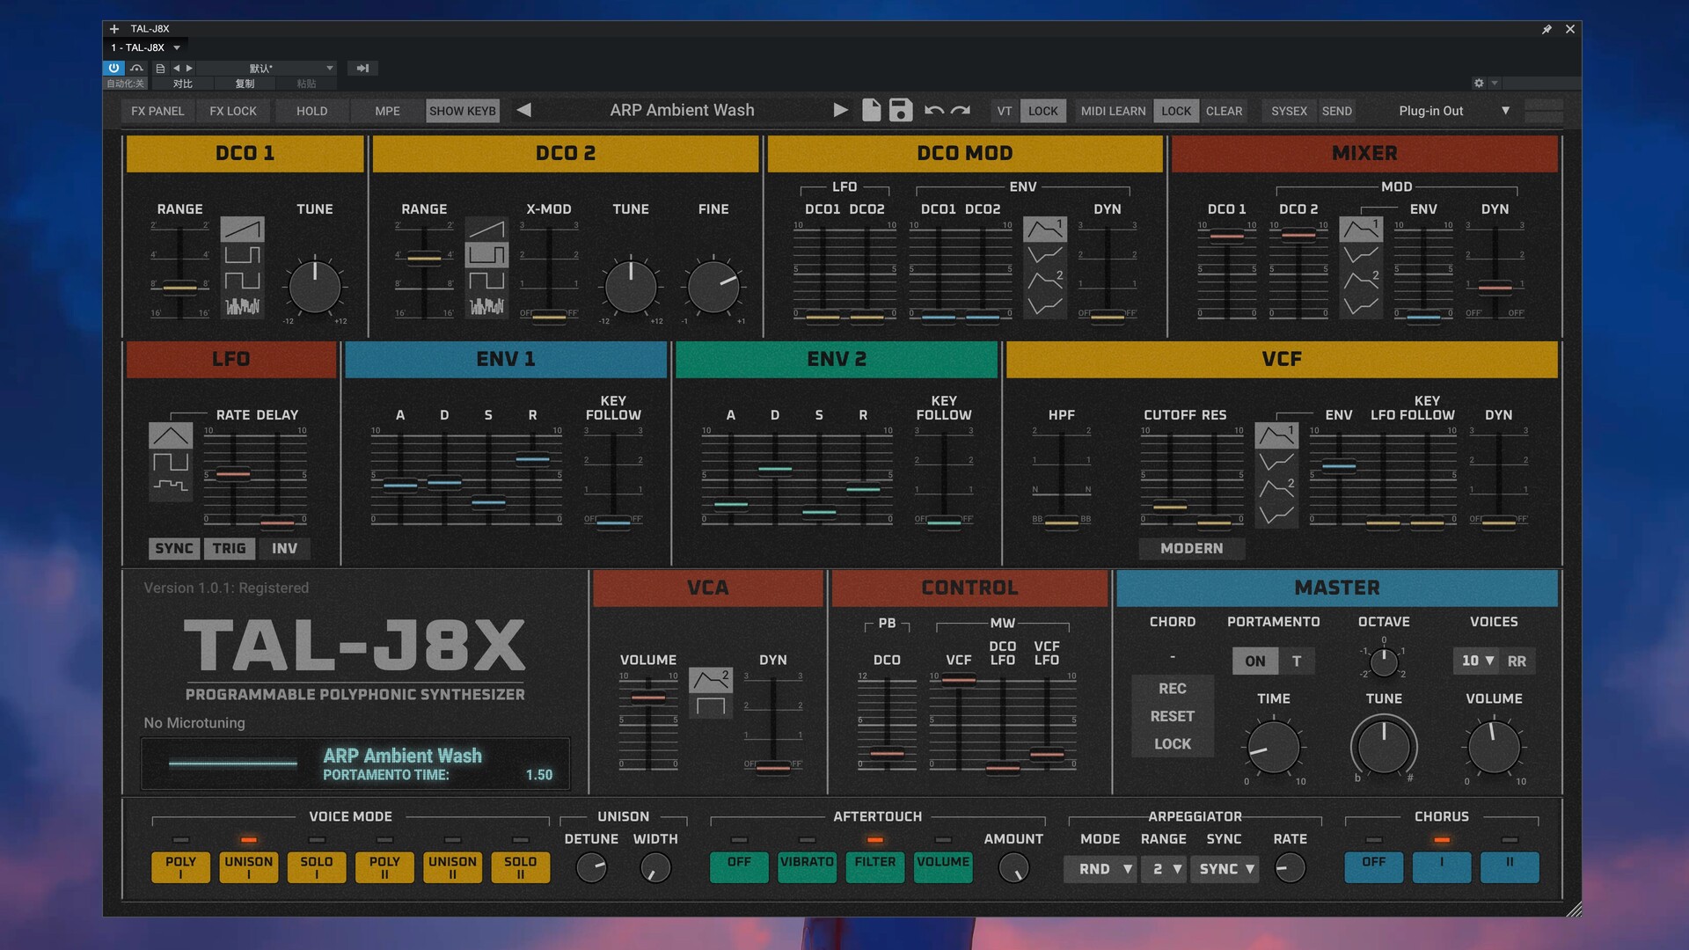Viewport: 1689px width, 950px height.
Task: Click the SHOW KEYB menu item
Action: coord(463,111)
